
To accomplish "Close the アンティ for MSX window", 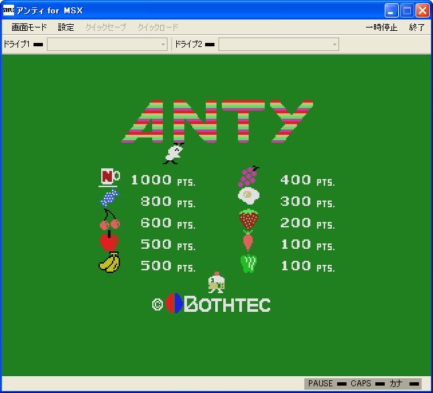I will (422, 11).
